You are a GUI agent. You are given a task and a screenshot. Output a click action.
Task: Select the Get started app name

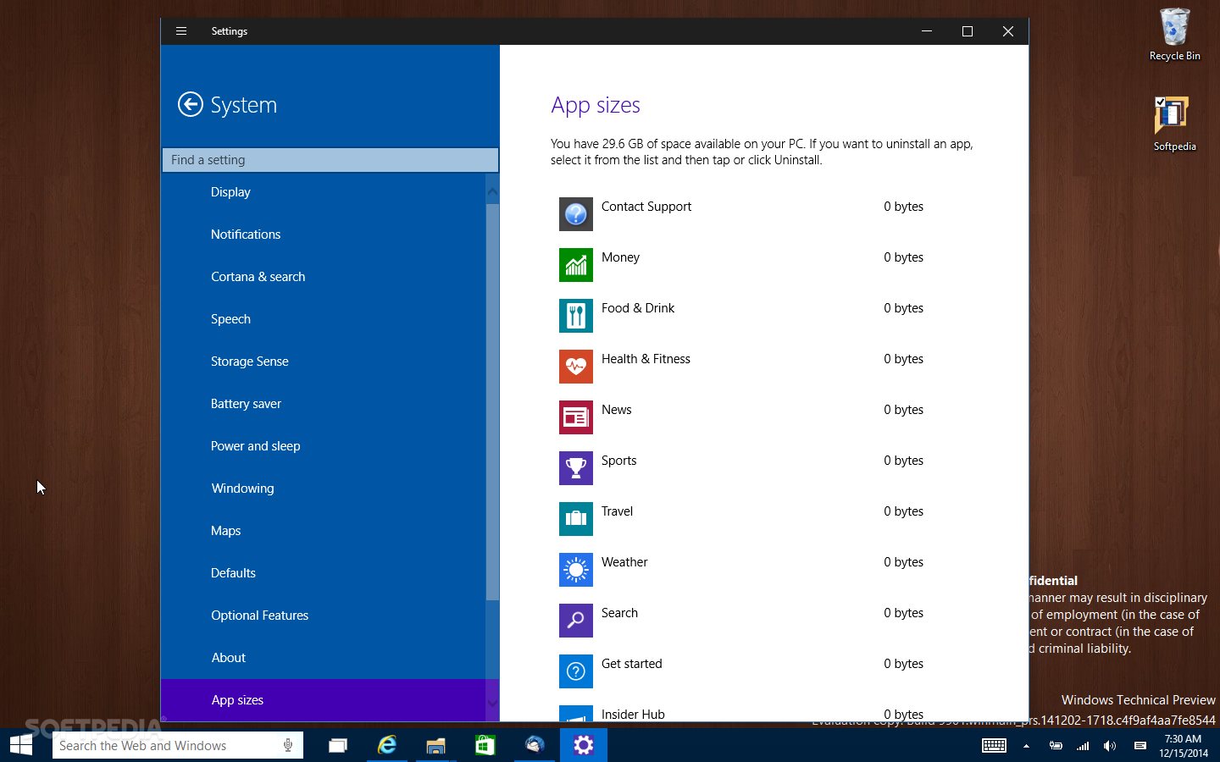click(631, 664)
